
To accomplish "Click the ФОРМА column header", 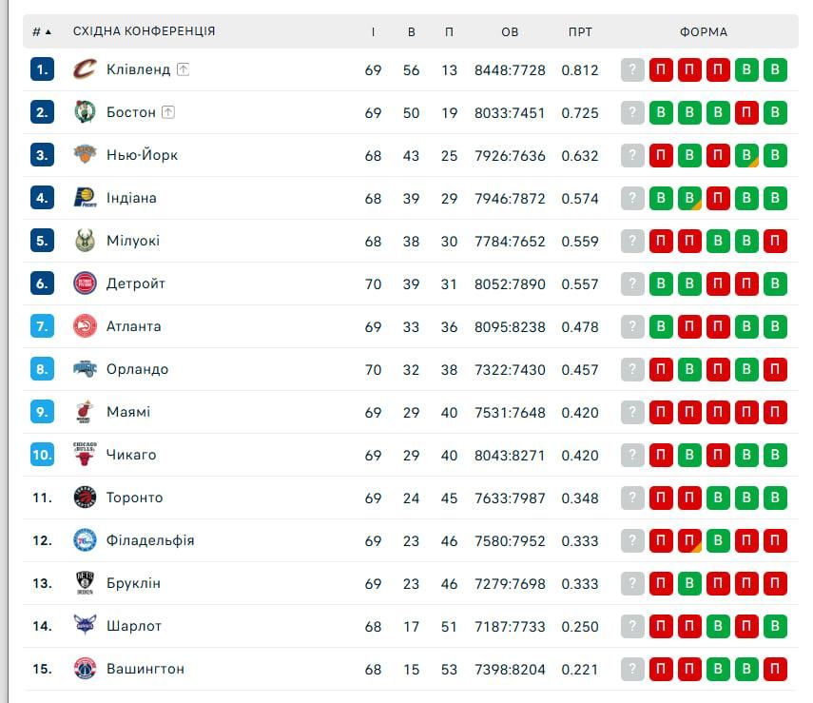I will [x=704, y=31].
